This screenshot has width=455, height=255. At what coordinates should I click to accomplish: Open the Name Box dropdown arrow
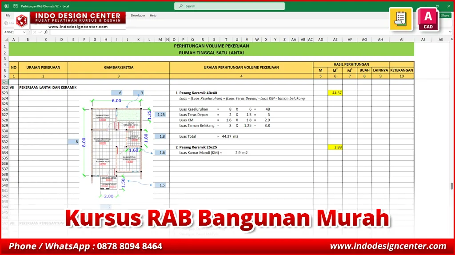click(x=24, y=32)
